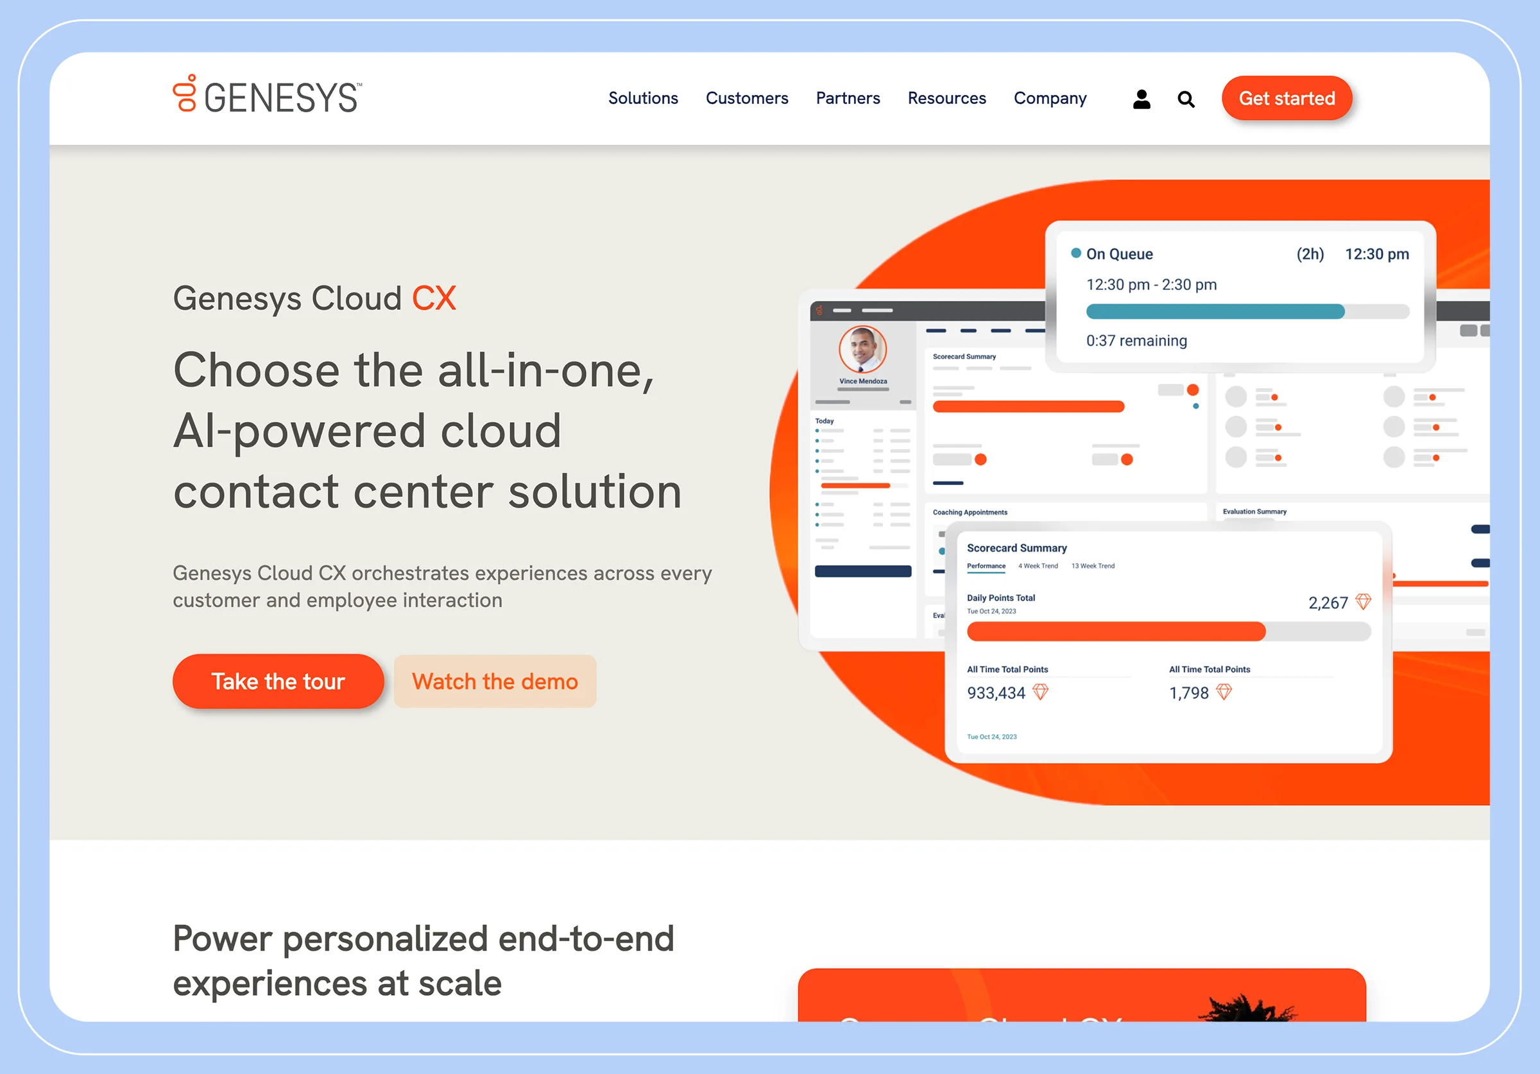Click the 0:37 remaining text

click(x=1136, y=341)
